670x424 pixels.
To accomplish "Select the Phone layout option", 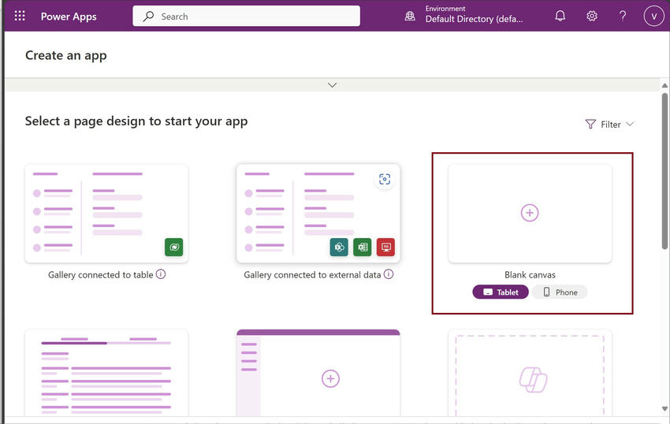I will (x=560, y=292).
